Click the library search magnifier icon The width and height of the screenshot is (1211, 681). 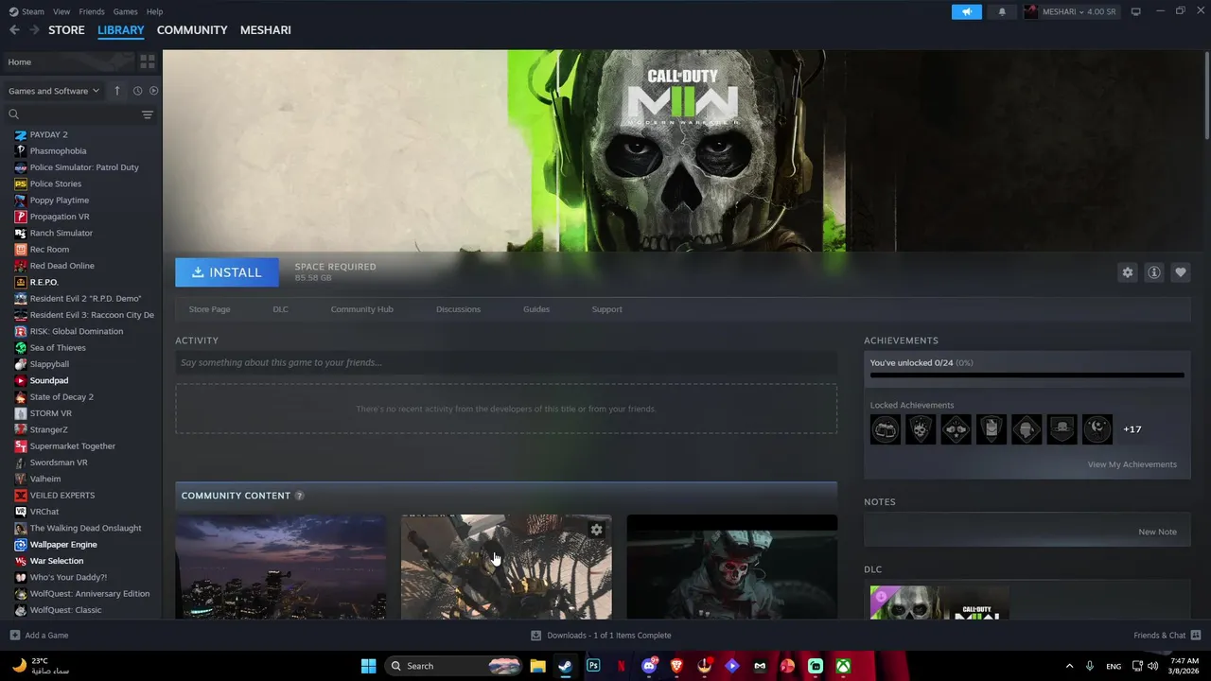click(14, 114)
